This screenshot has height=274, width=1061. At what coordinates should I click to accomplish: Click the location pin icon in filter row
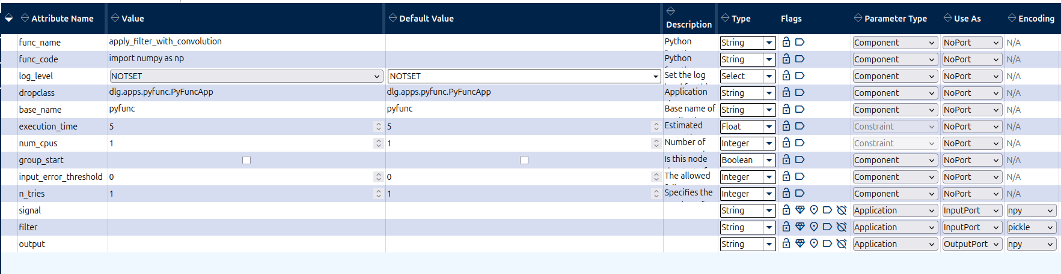point(813,227)
